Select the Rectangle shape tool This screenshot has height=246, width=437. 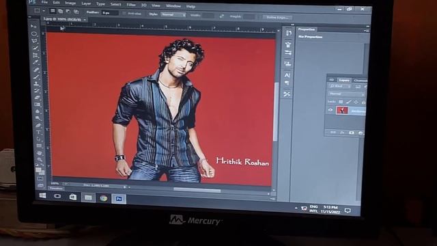[x=39, y=146]
